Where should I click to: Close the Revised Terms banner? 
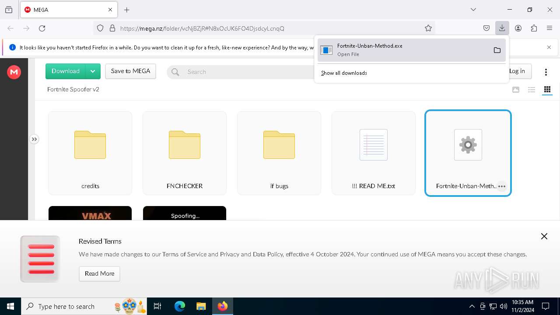coord(544,236)
